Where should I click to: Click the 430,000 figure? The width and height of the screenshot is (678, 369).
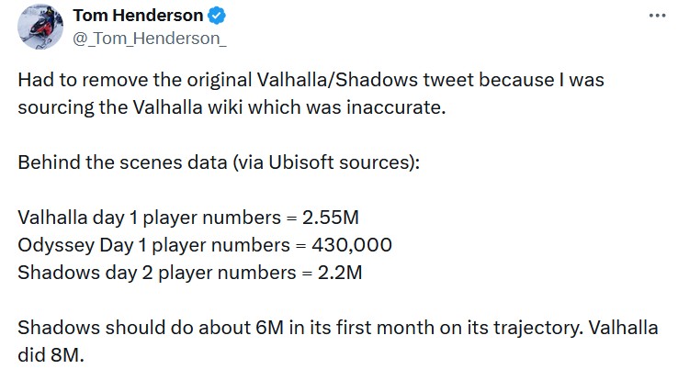tap(352, 245)
